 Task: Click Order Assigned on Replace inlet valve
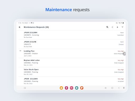[x=119, y=63]
